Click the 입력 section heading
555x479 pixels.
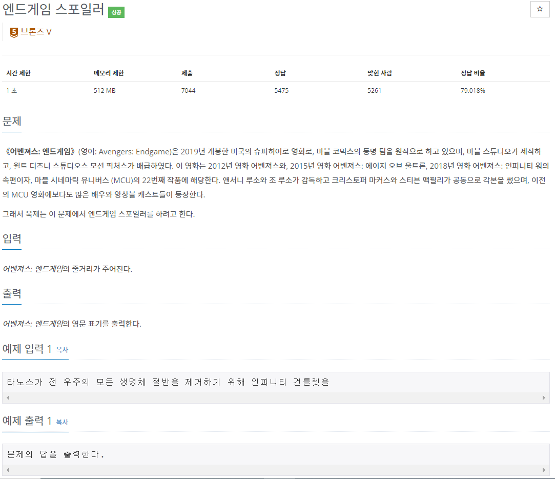click(x=12, y=238)
